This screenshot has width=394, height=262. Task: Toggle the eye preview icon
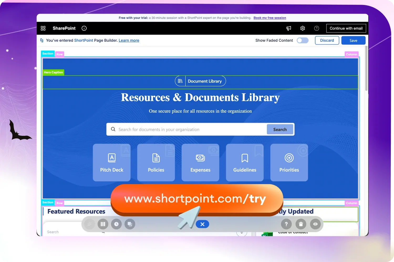[315, 224]
